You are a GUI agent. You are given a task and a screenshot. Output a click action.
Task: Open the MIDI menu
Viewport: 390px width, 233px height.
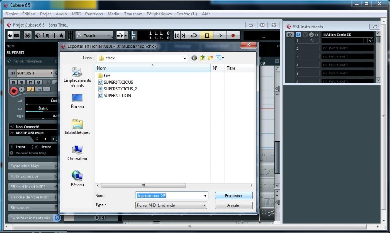[76, 14]
